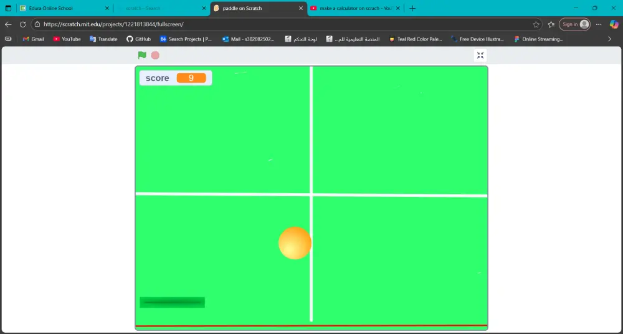Click the score value 9

pos(191,78)
